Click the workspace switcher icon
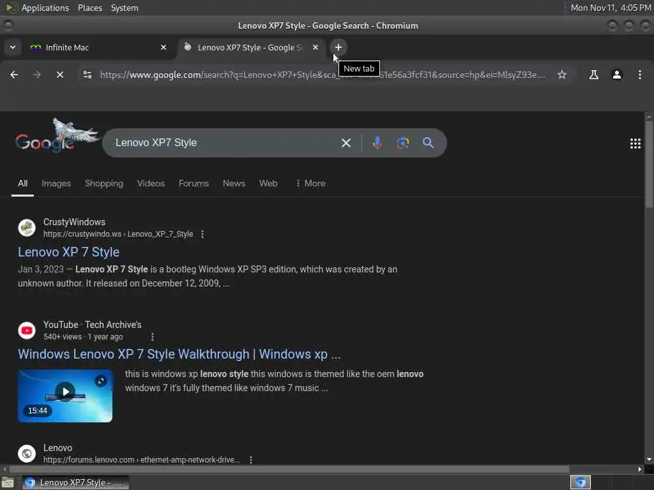Image resolution: width=654 pixels, height=490 pixels. click(581, 483)
